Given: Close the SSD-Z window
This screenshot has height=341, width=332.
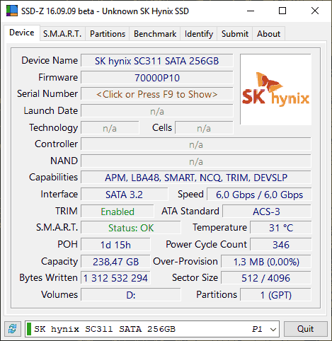Looking at the screenshot, I should pyautogui.click(x=315, y=11).
